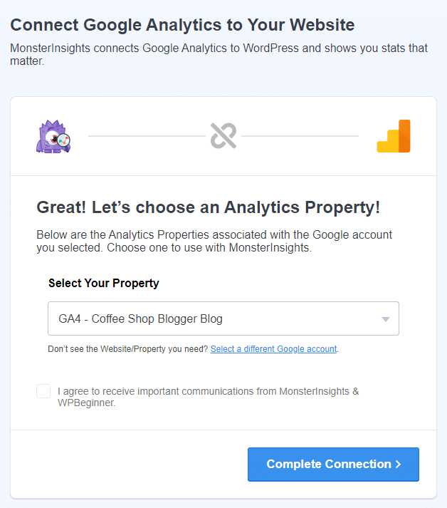Click the gray broken chain link icon
447x508 pixels.
coord(223,136)
